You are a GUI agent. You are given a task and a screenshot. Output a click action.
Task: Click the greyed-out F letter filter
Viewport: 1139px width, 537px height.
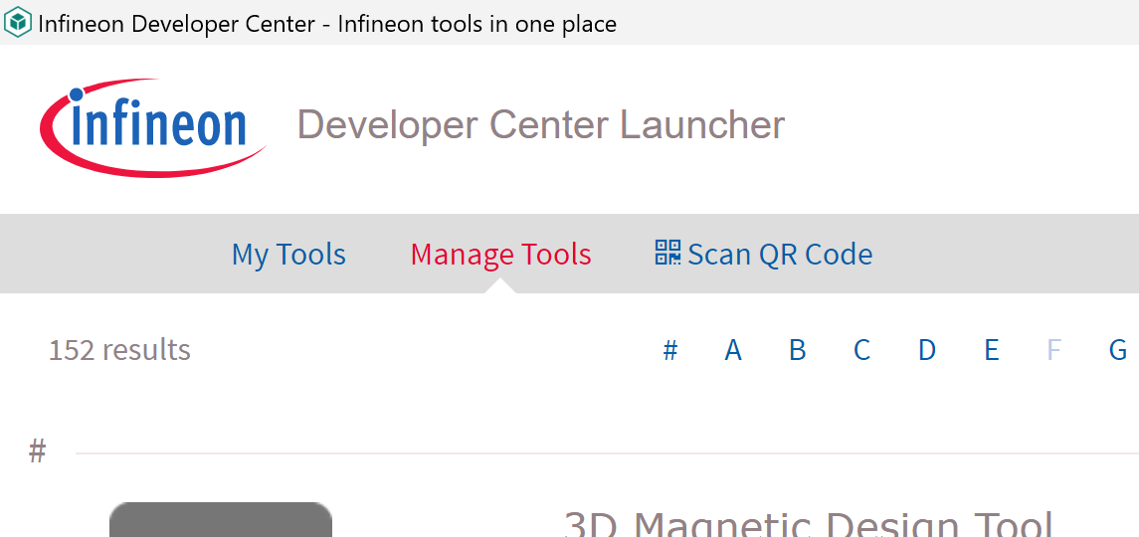tap(1054, 350)
